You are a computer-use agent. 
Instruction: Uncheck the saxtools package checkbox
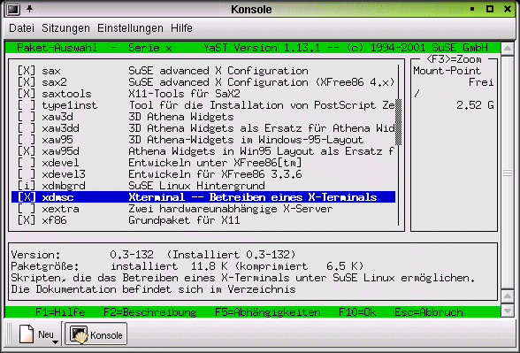click(27, 94)
